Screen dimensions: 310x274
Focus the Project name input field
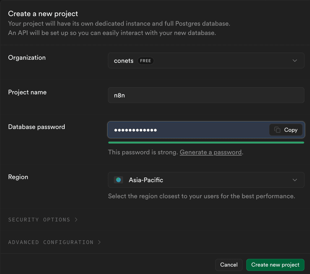pos(206,95)
